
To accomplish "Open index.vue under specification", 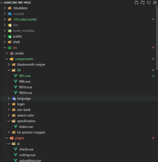I will point(26,127).
